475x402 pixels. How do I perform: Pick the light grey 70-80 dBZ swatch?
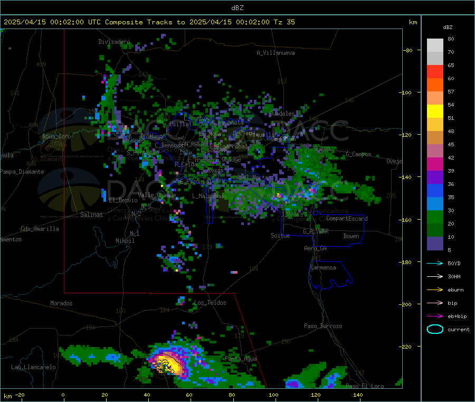coord(435,45)
